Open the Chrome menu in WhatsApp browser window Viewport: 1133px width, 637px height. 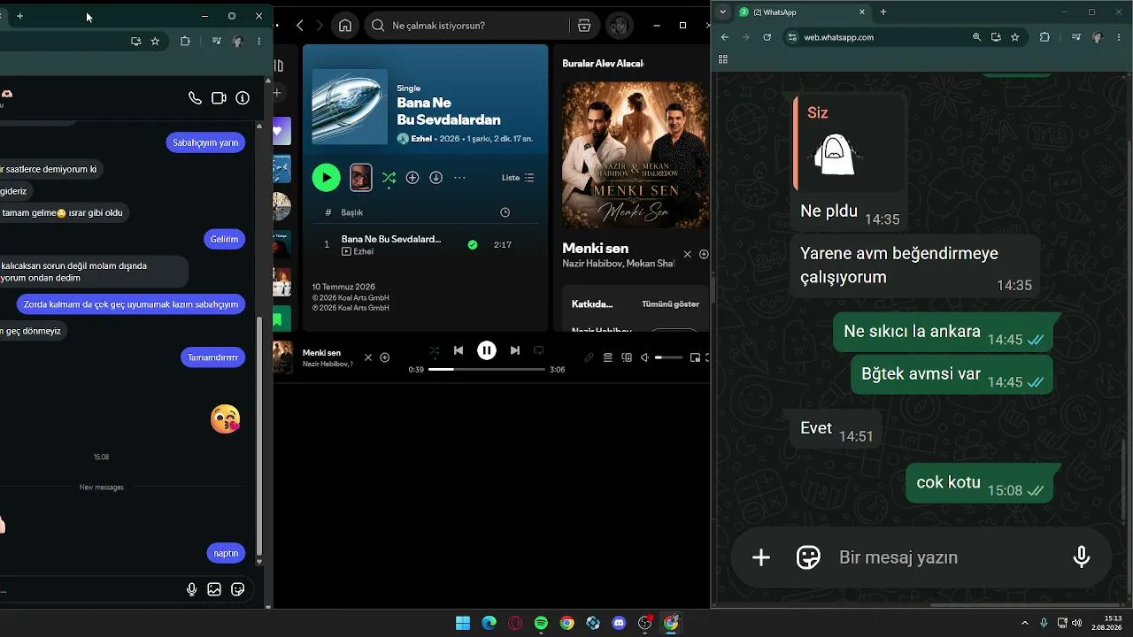coord(1120,37)
